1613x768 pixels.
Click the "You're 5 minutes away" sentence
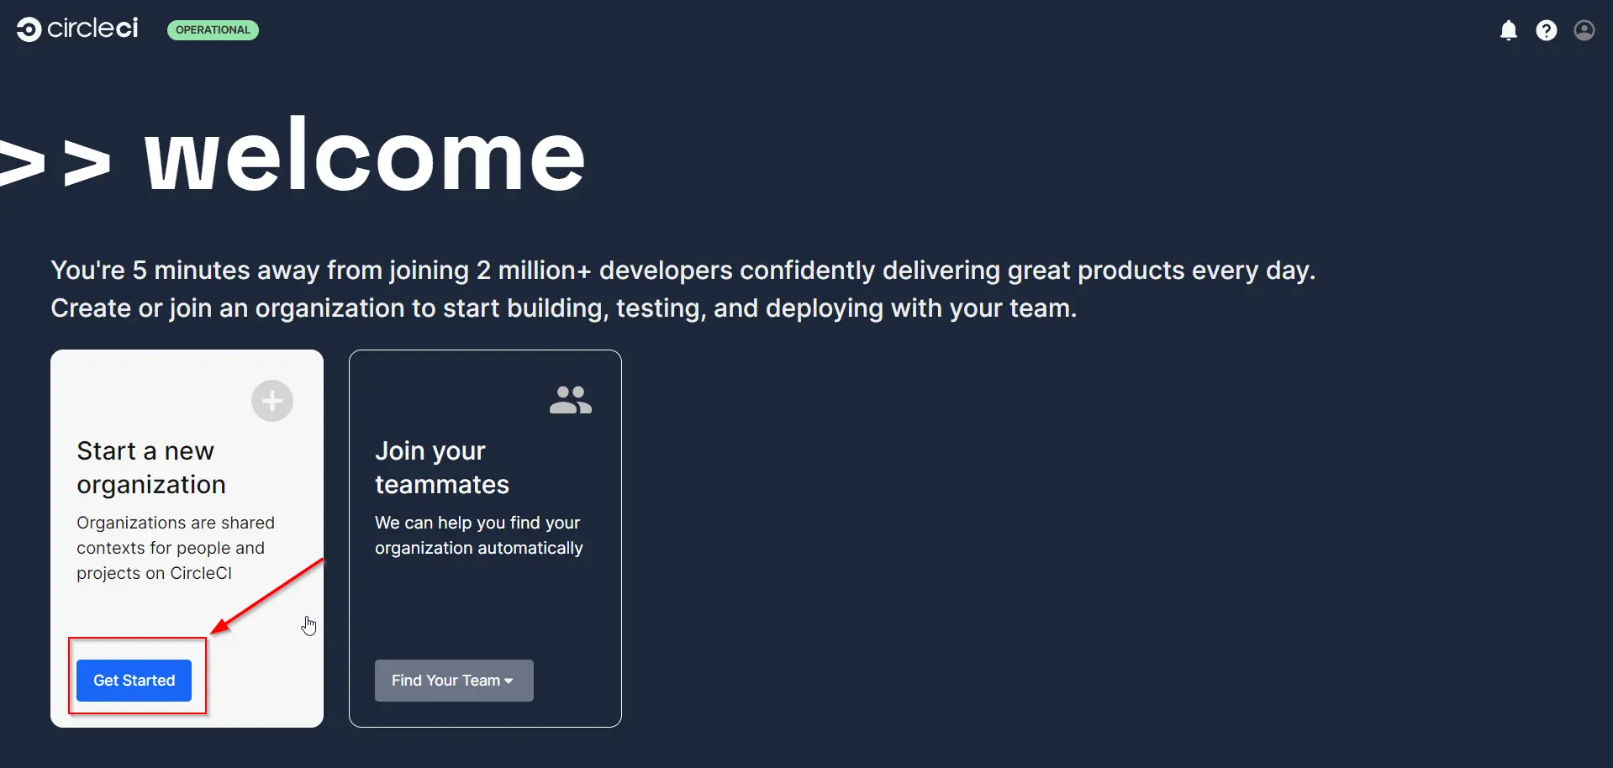point(682,271)
